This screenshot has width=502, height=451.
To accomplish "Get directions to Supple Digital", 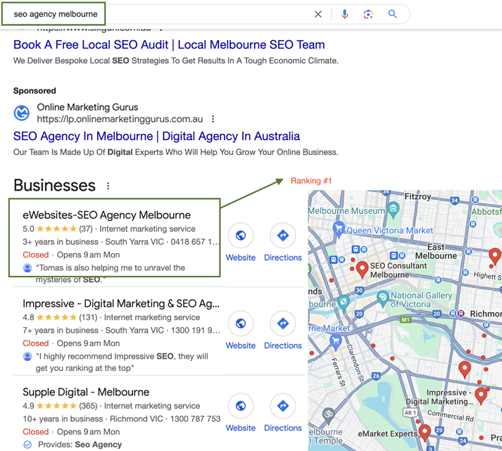I will (283, 406).
